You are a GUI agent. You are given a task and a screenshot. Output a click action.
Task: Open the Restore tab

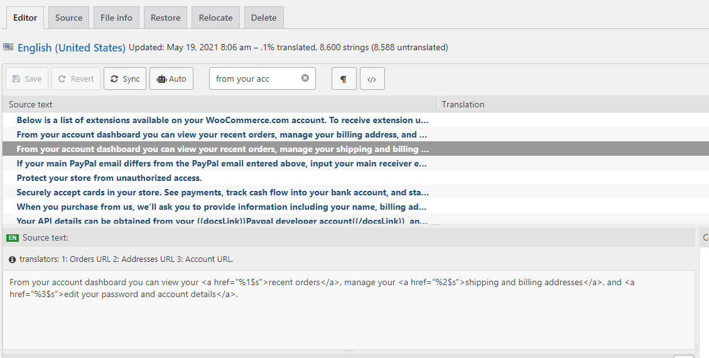click(165, 18)
